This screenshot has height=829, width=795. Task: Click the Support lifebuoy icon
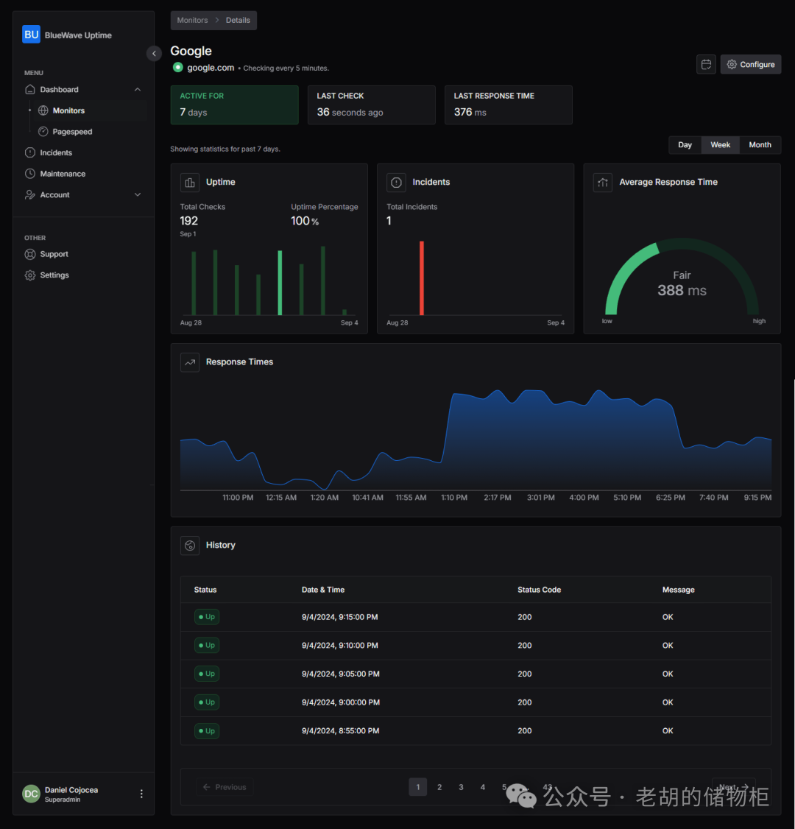[30, 254]
